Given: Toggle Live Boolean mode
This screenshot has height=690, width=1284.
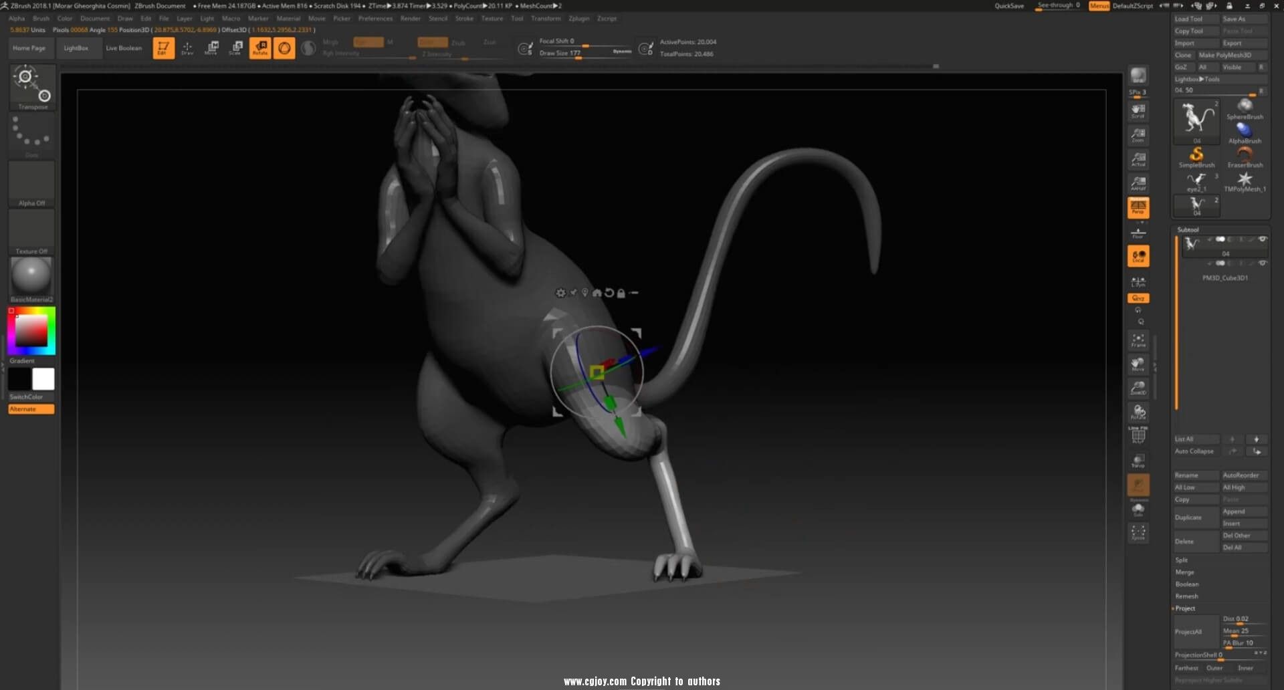Looking at the screenshot, I should (124, 48).
